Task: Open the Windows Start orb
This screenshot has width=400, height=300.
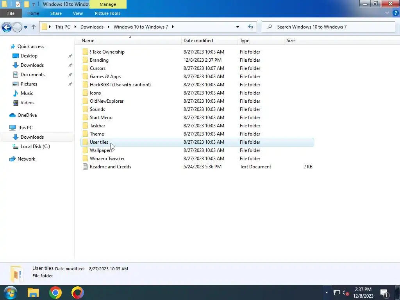Action: pyautogui.click(x=11, y=293)
